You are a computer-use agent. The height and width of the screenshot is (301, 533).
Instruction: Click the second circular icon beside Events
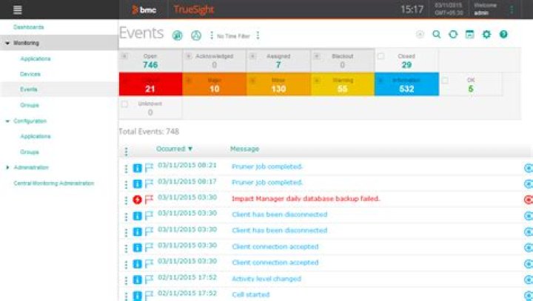pyautogui.click(x=195, y=35)
